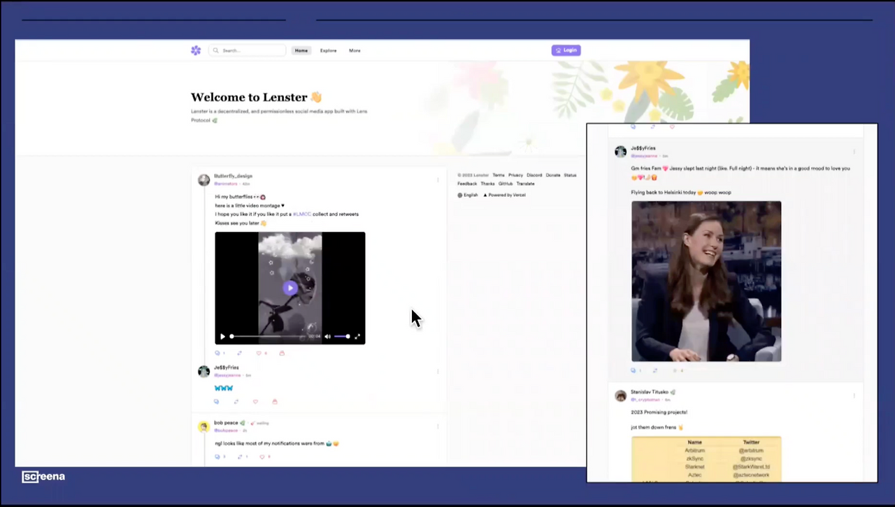Like bob peace's notifications post

(x=262, y=457)
